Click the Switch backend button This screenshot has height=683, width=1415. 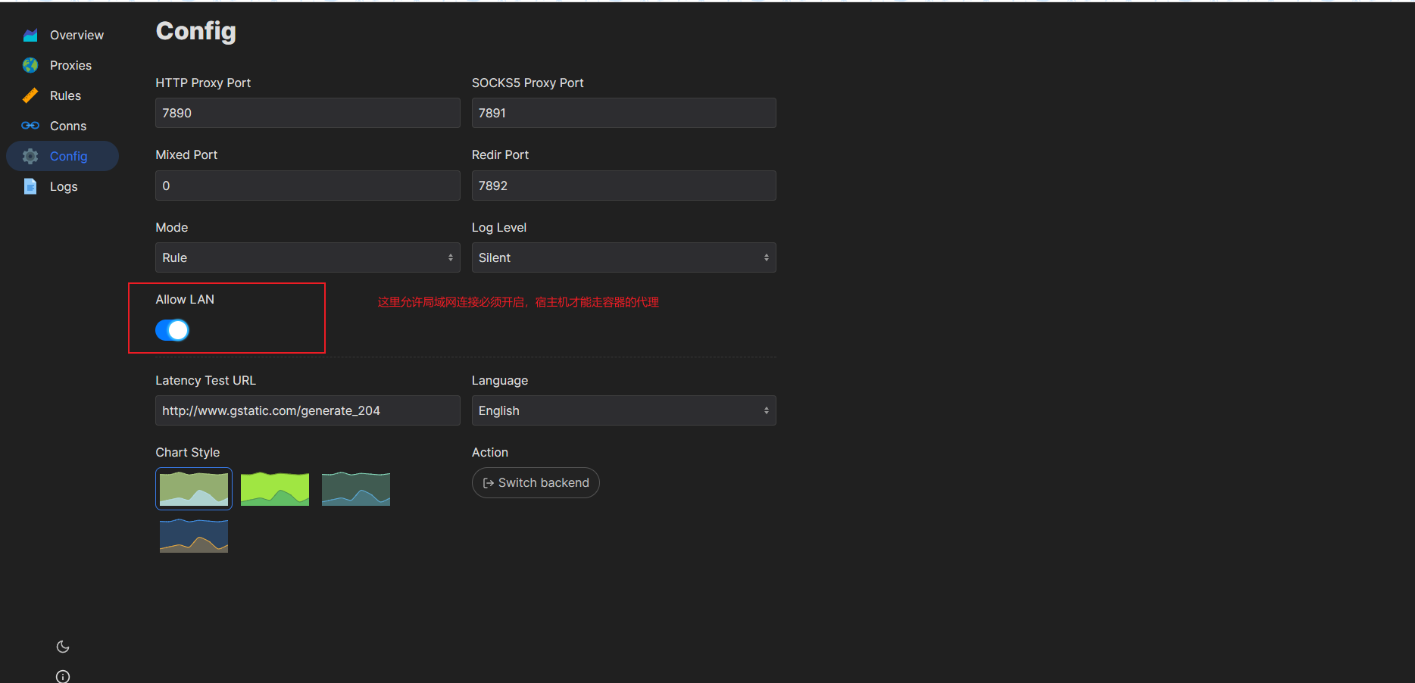[536, 483]
